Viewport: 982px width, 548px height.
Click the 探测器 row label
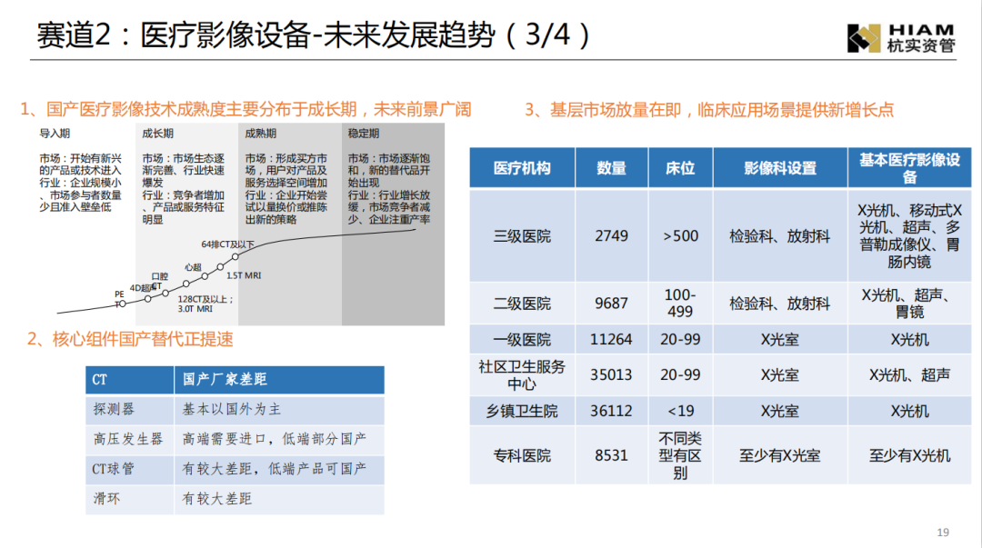click(x=115, y=409)
